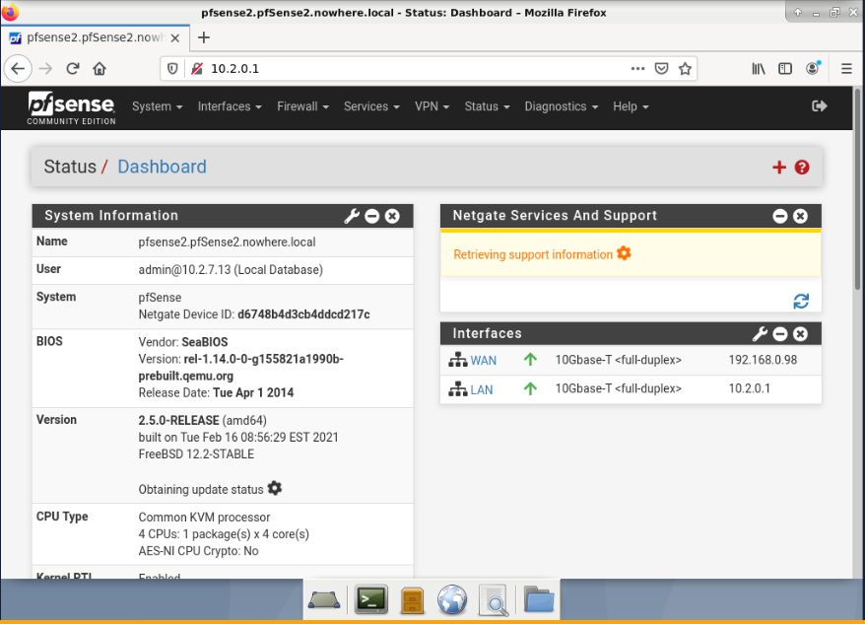Click the page vertical scrollbar
The width and height of the screenshot is (865, 624).
tap(858, 188)
